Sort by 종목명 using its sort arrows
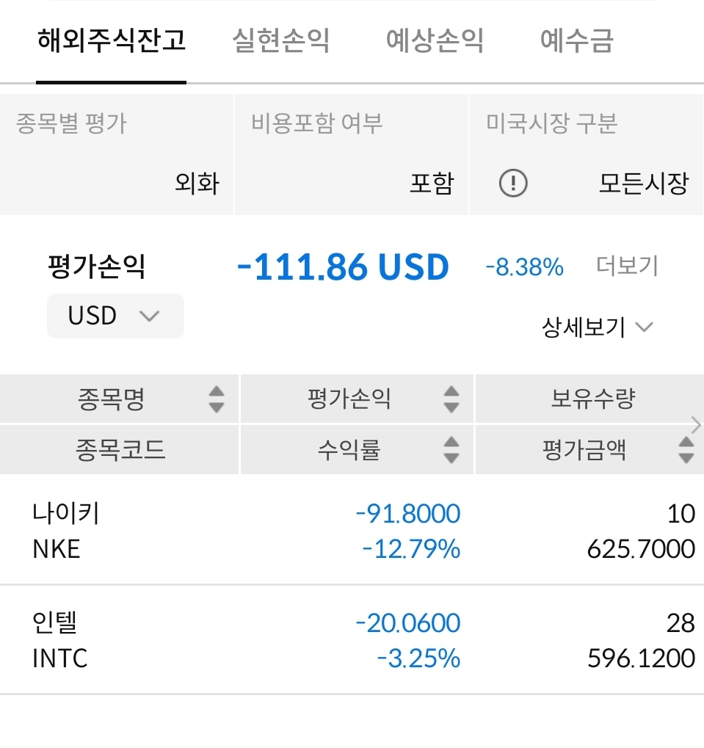Screen dimensions: 704x748 (x=216, y=399)
